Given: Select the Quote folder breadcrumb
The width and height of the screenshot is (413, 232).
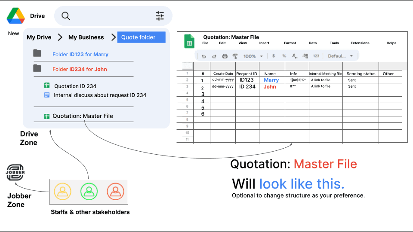Looking at the screenshot, I should point(141,37).
